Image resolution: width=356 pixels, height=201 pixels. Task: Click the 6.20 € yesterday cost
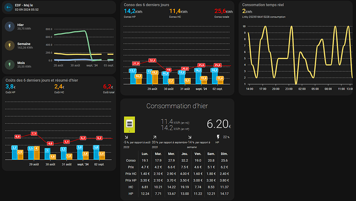[219, 124]
